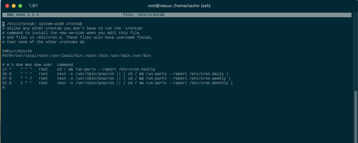358x143 pixels.
Task: Click the last lone '#' comment line
Action: 4,87
